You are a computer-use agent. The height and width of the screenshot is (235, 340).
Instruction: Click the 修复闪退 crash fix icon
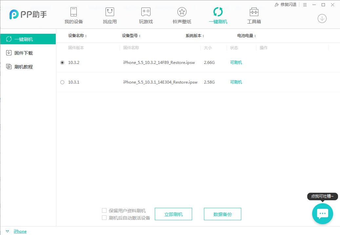click(x=285, y=5)
